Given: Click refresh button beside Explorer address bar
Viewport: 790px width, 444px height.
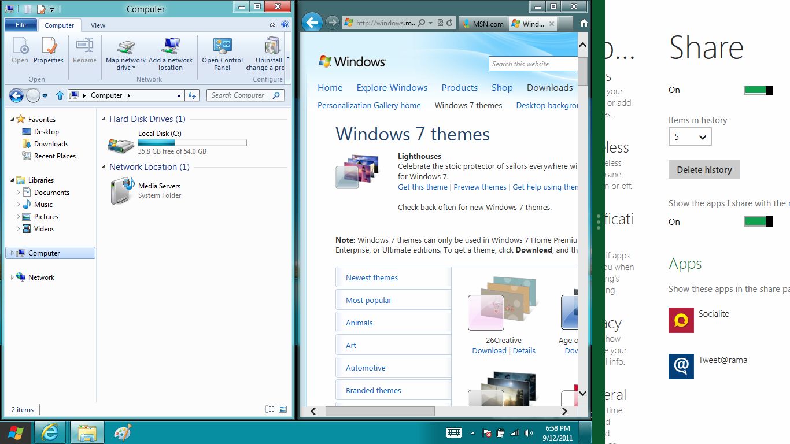Looking at the screenshot, I should click(x=193, y=95).
